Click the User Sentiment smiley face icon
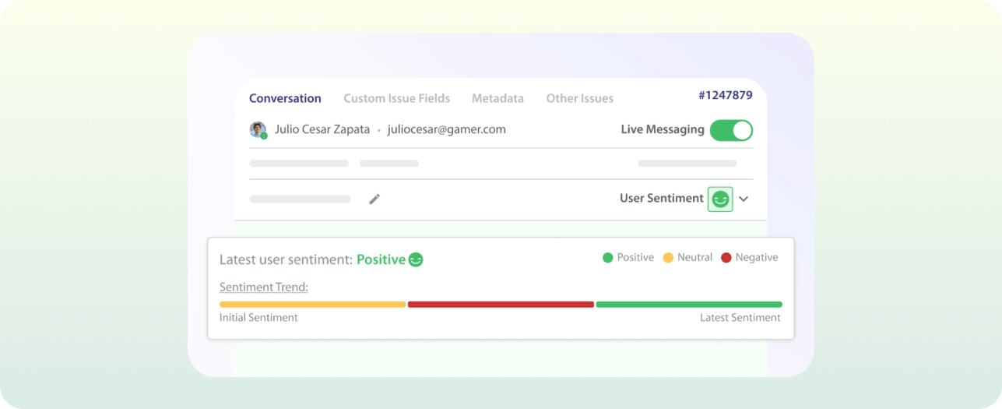Image resolution: width=1002 pixels, height=409 pixels. click(720, 199)
